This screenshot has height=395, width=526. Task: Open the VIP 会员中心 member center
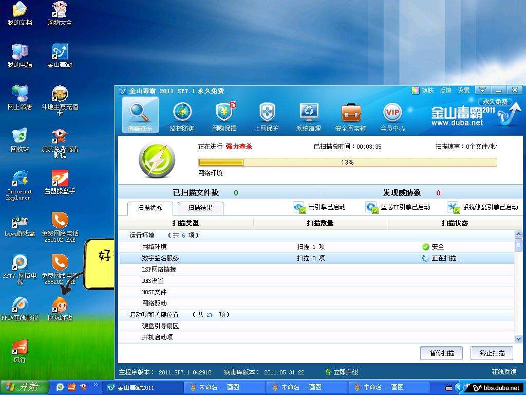point(393,114)
